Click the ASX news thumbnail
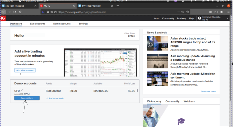 tap(157, 43)
